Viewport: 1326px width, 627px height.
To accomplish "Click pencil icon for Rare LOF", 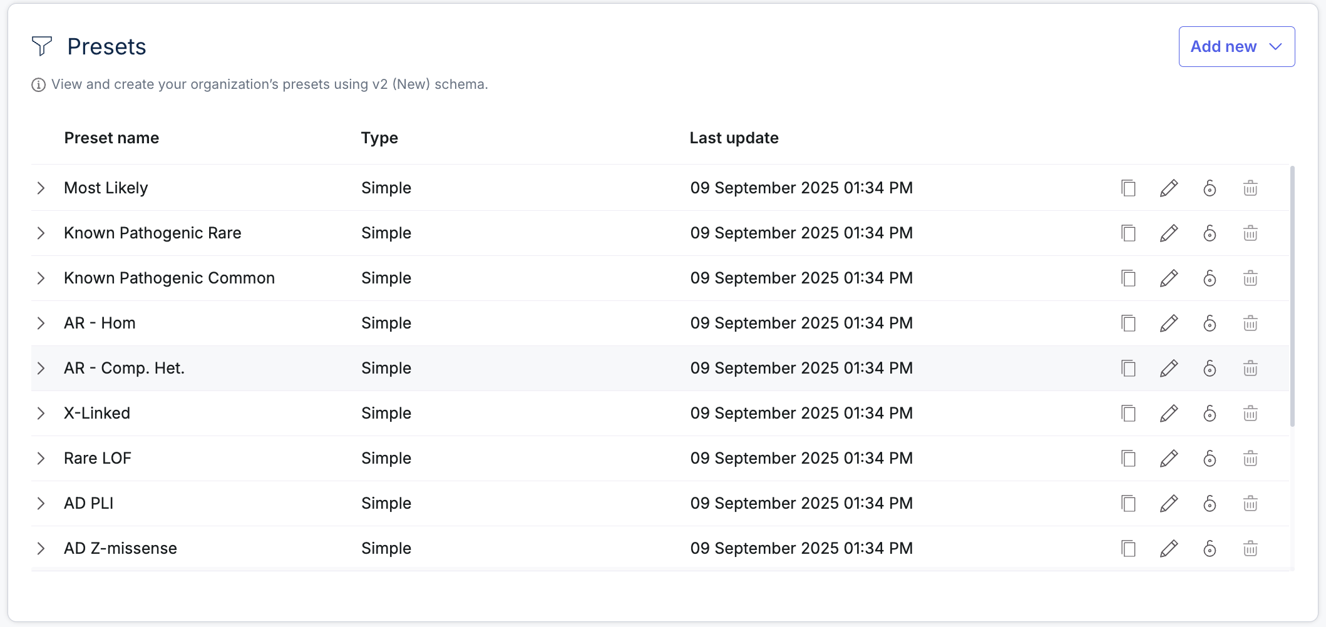I will (x=1169, y=458).
